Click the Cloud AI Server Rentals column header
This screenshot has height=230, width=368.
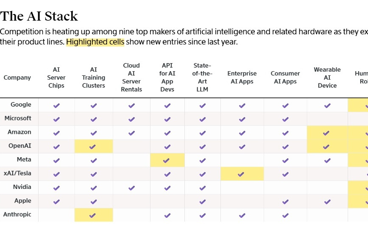[131, 78]
